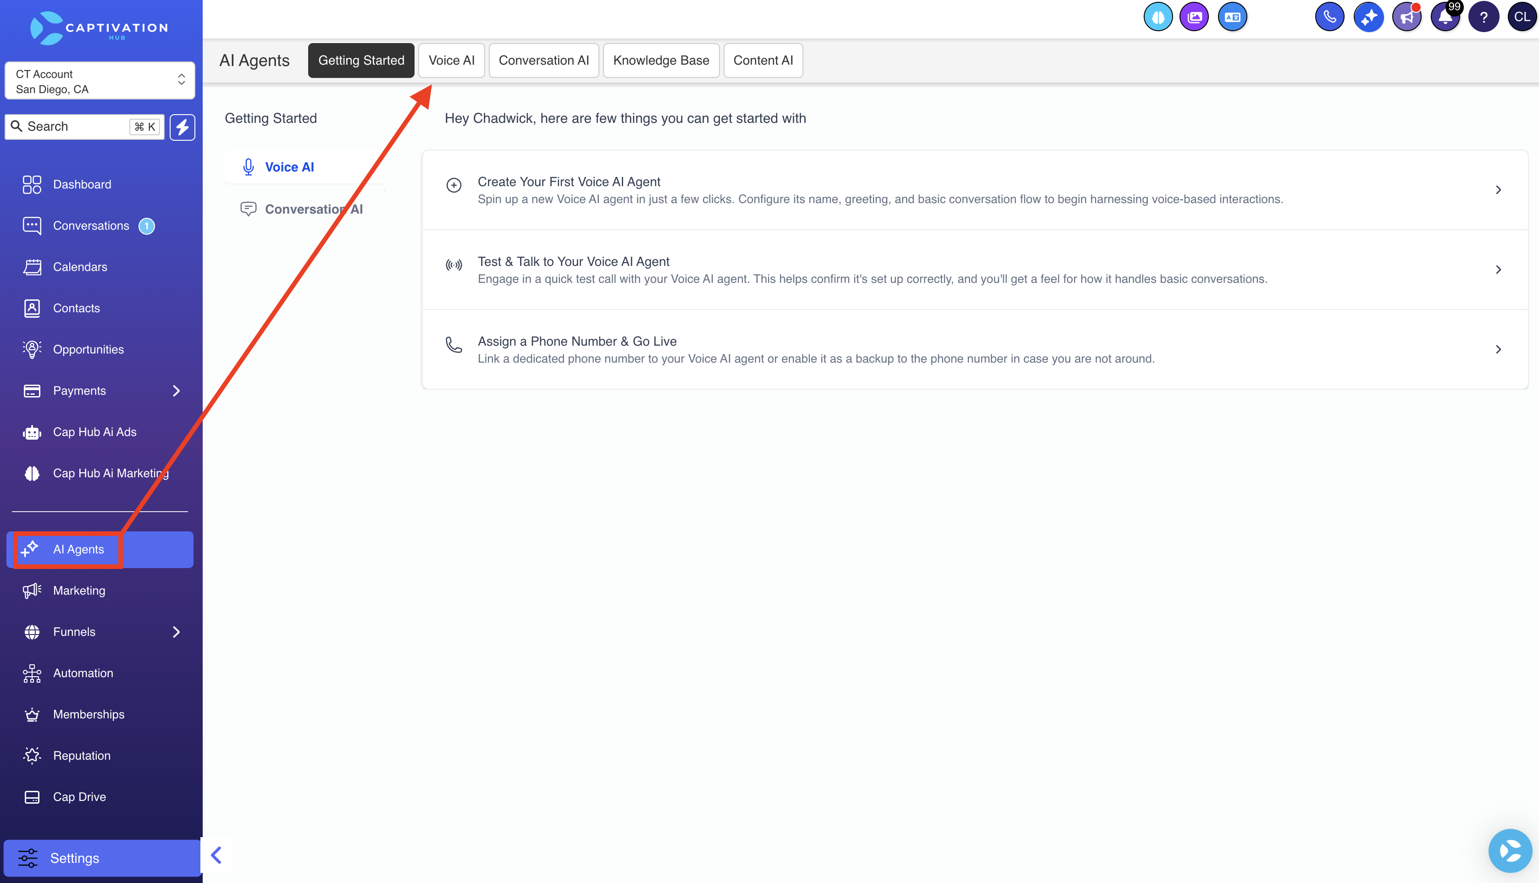Open the phone dialer icon in top bar
Viewport: 1539px width, 883px height.
tap(1330, 17)
